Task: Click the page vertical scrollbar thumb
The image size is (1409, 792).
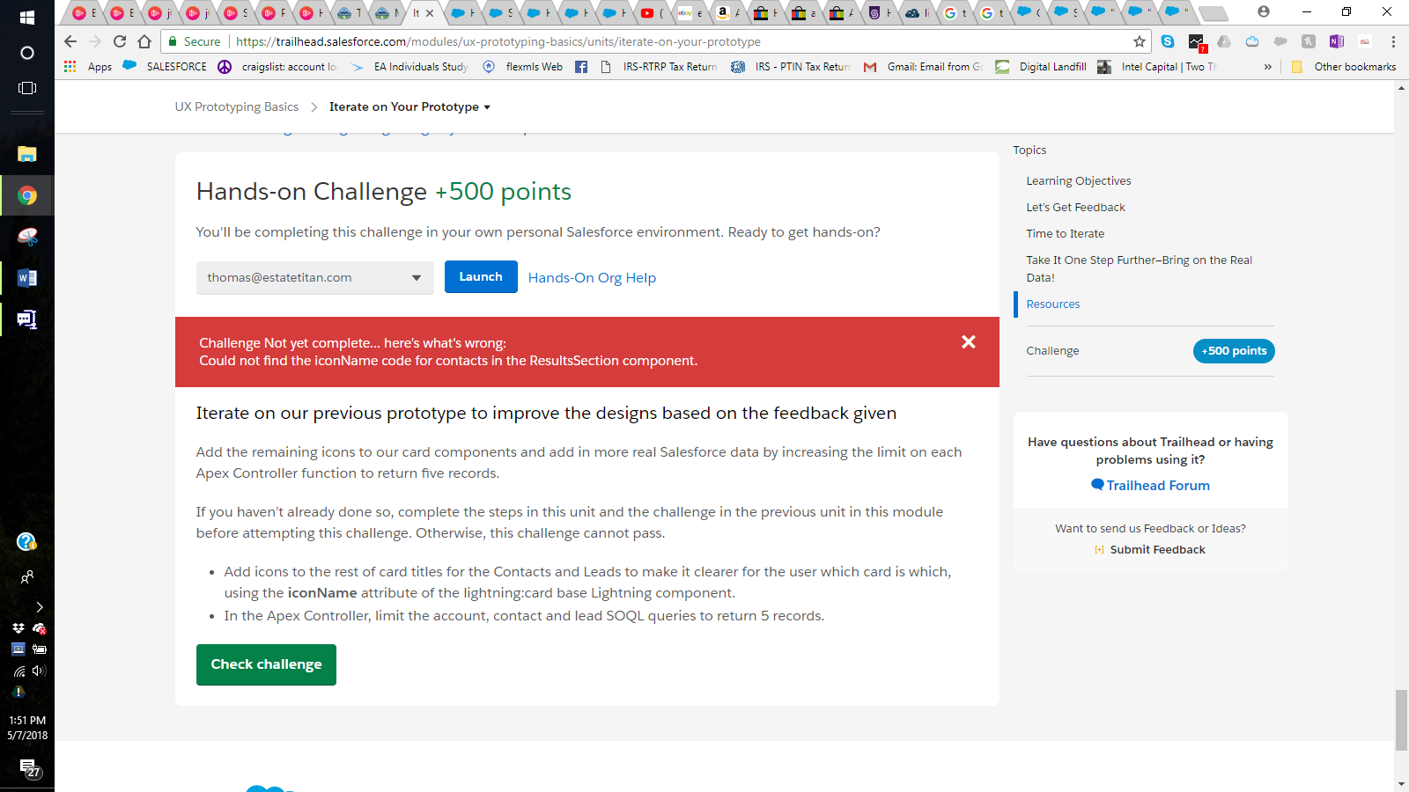Action: click(x=1401, y=720)
